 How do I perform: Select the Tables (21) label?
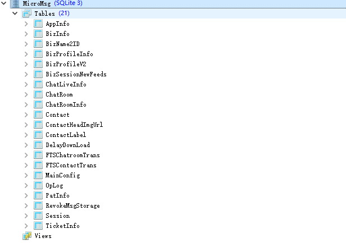pyautogui.click(x=52, y=13)
